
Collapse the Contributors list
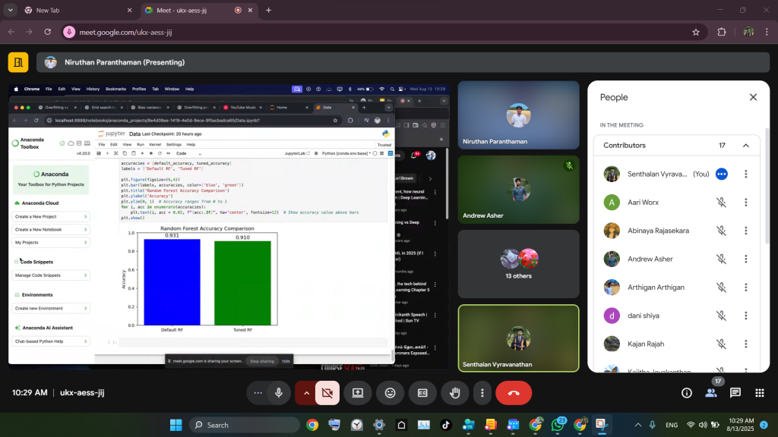[745, 146]
